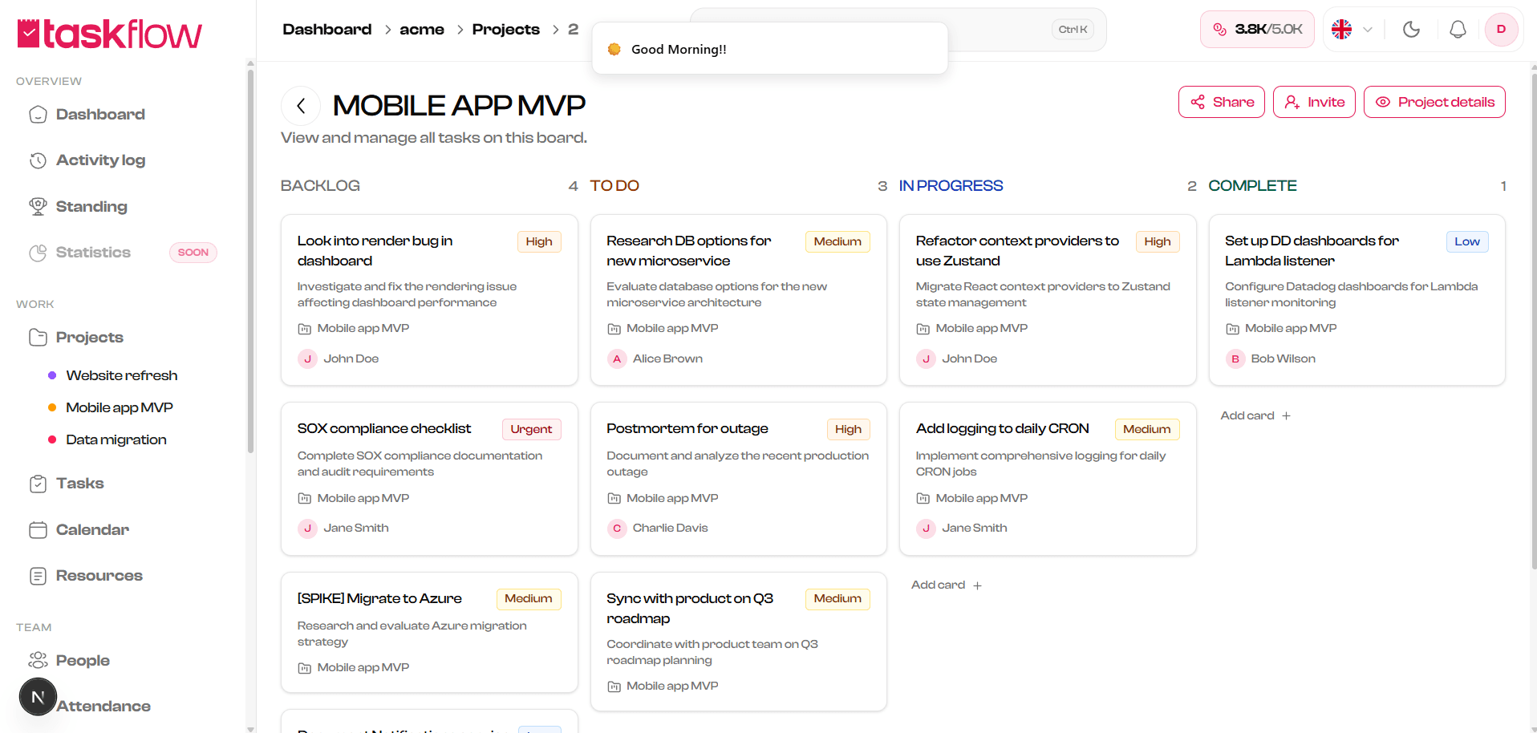Add card in the In Progress column
This screenshot has height=733, width=1537.
coord(947,585)
